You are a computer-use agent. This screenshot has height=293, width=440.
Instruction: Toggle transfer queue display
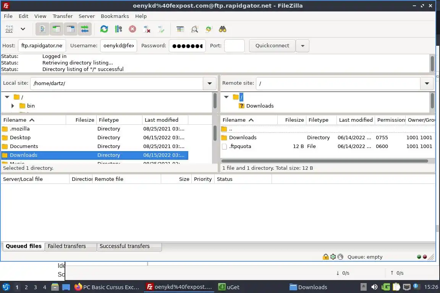pyautogui.click(x=84, y=29)
